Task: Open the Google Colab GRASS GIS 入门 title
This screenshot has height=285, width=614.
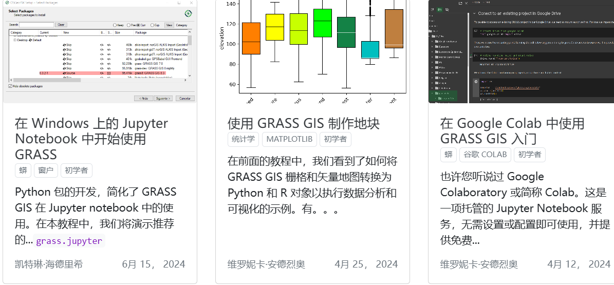Action: pyautogui.click(x=512, y=131)
